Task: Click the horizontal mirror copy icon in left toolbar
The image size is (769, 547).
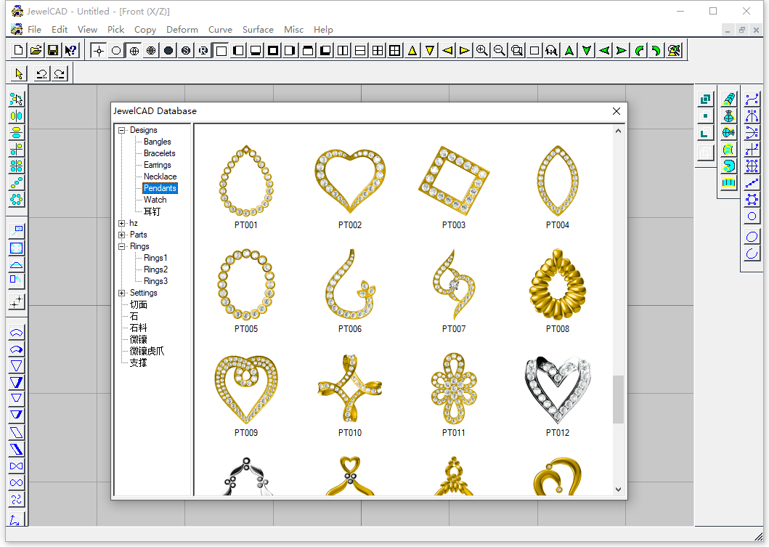Action: point(16,116)
